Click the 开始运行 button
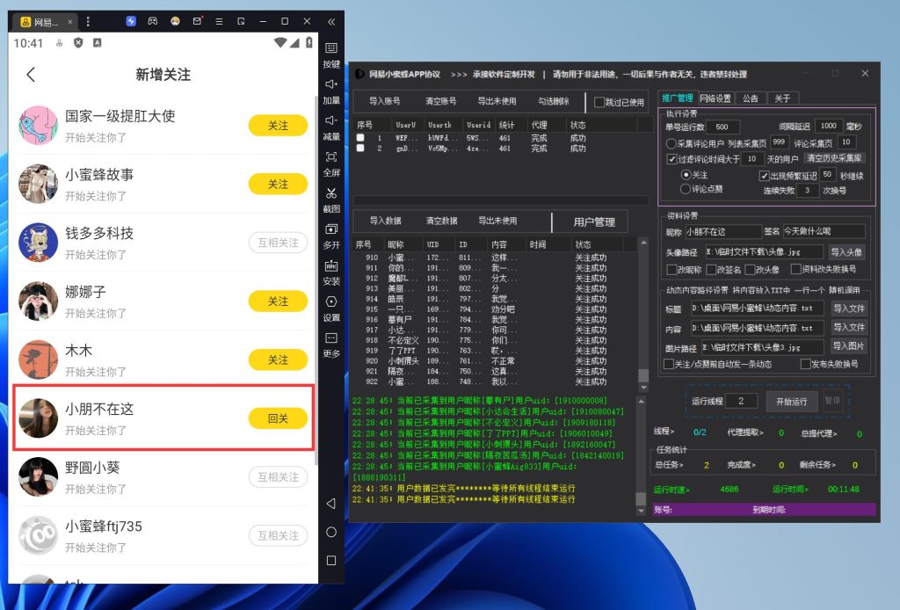The height and width of the screenshot is (610, 900). (792, 401)
